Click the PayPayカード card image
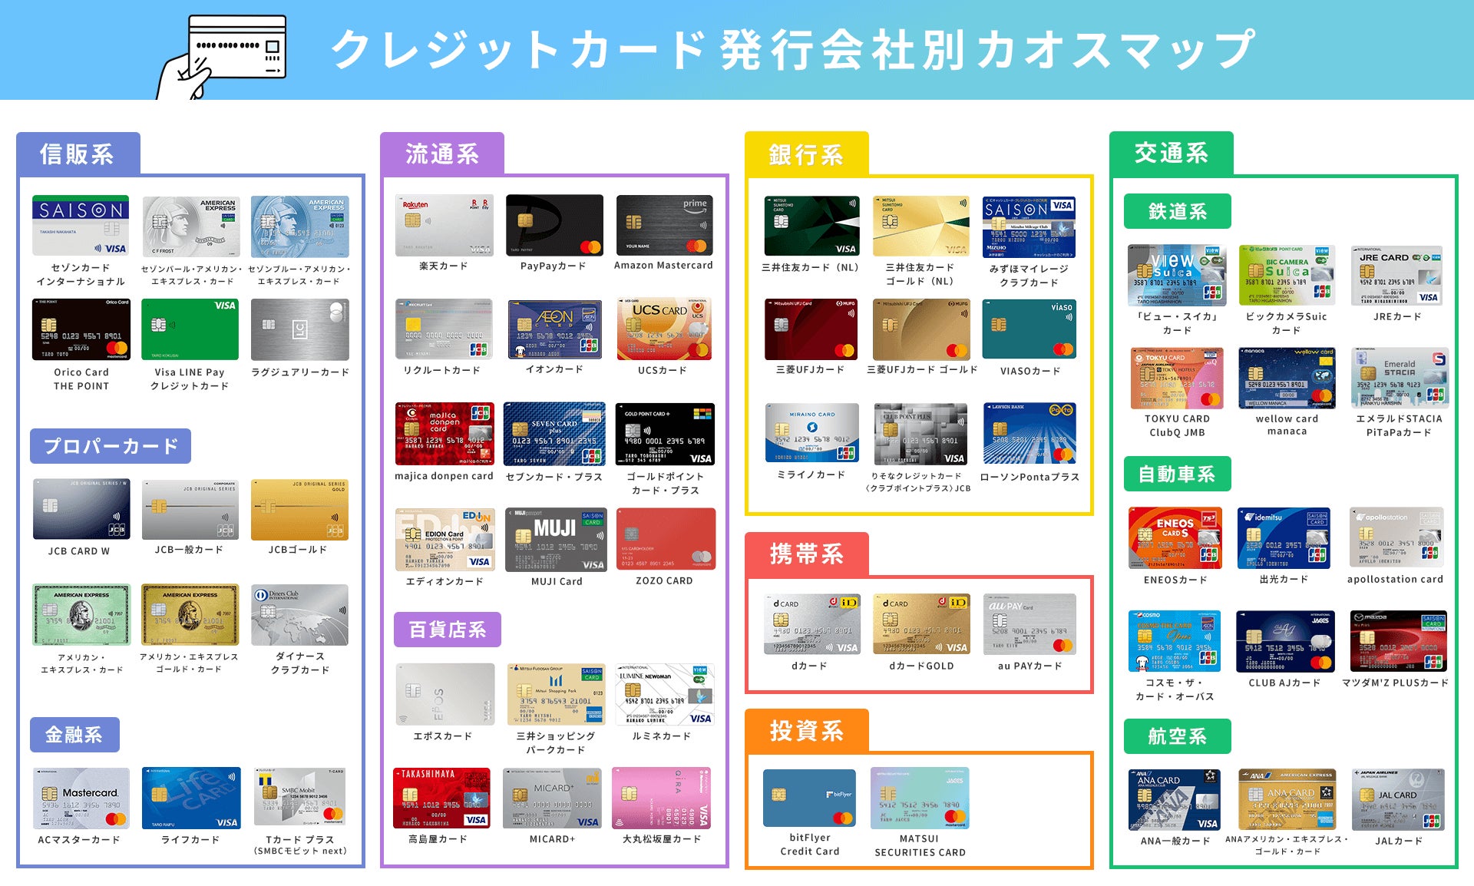Screen dimensions: 1474x886 [555, 226]
